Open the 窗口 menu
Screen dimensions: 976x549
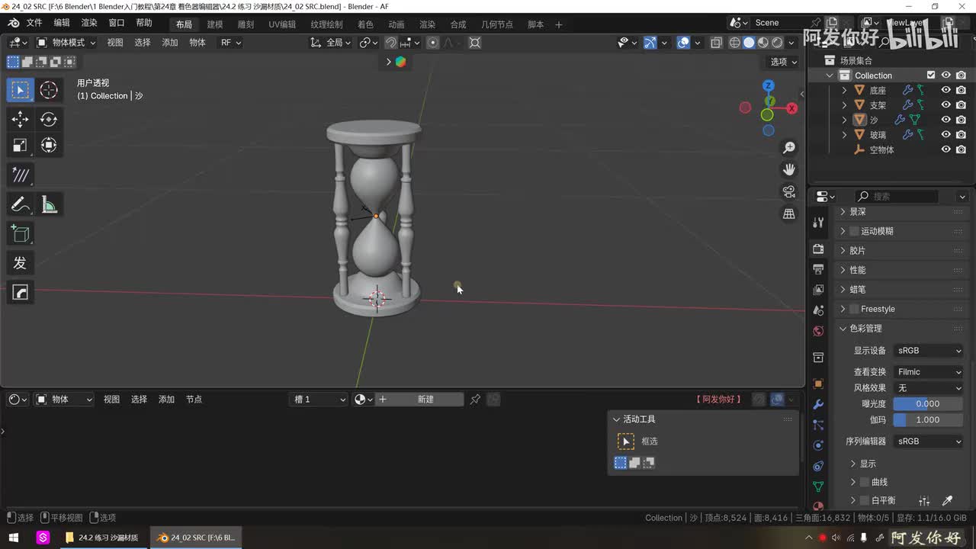click(117, 24)
